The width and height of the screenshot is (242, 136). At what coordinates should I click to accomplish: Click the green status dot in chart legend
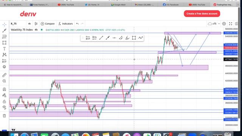point(42,30)
